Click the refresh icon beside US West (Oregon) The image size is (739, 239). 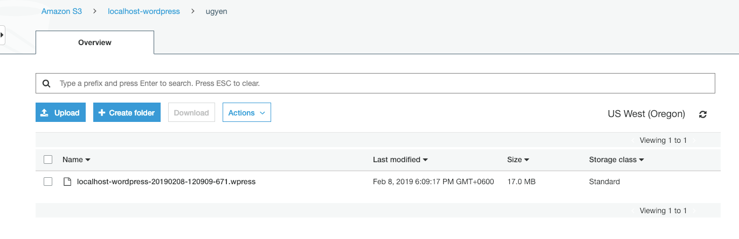click(x=702, y=114)
